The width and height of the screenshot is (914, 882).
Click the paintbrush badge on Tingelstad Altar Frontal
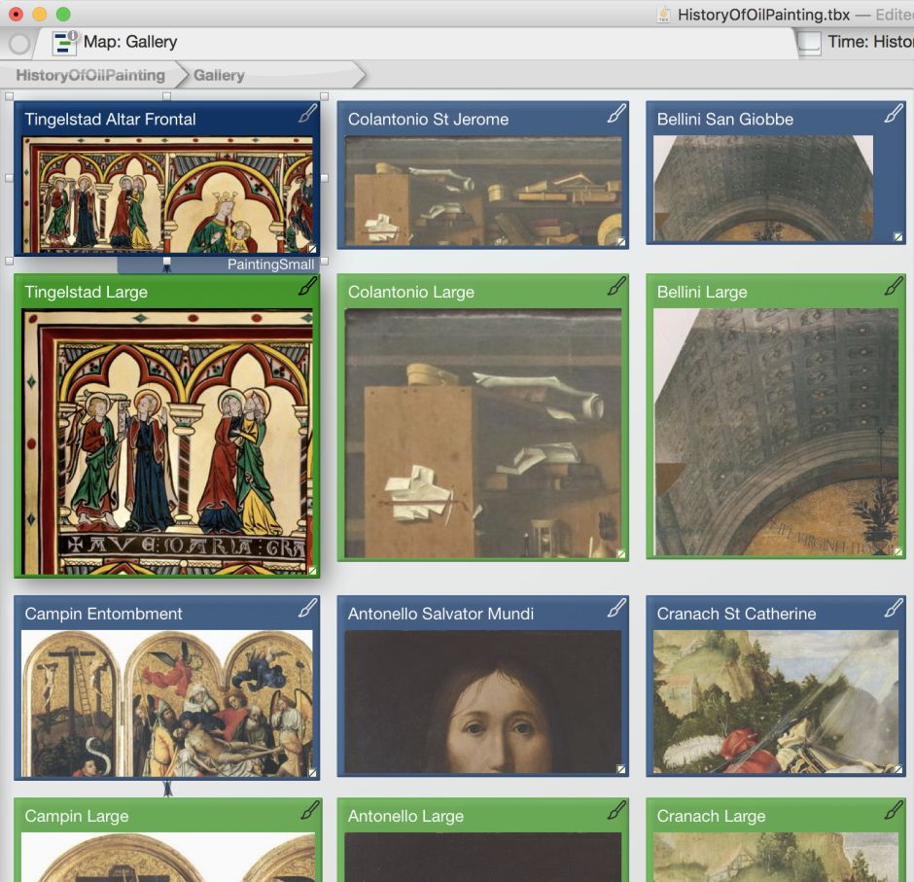click(307, 114)
